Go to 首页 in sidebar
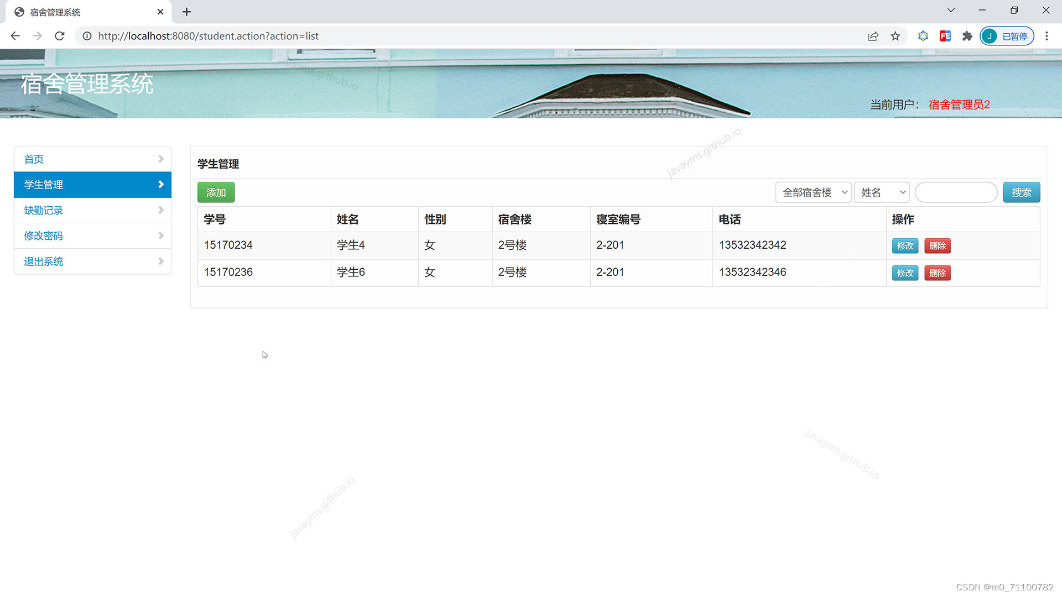Screen dimensions: 1062x597 pos(92,159)
